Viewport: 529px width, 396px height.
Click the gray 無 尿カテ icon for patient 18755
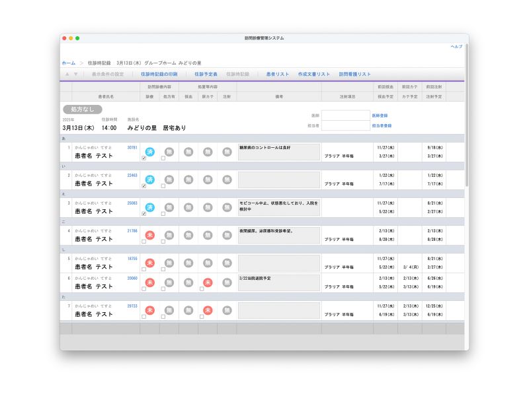(x=208, y=263)
